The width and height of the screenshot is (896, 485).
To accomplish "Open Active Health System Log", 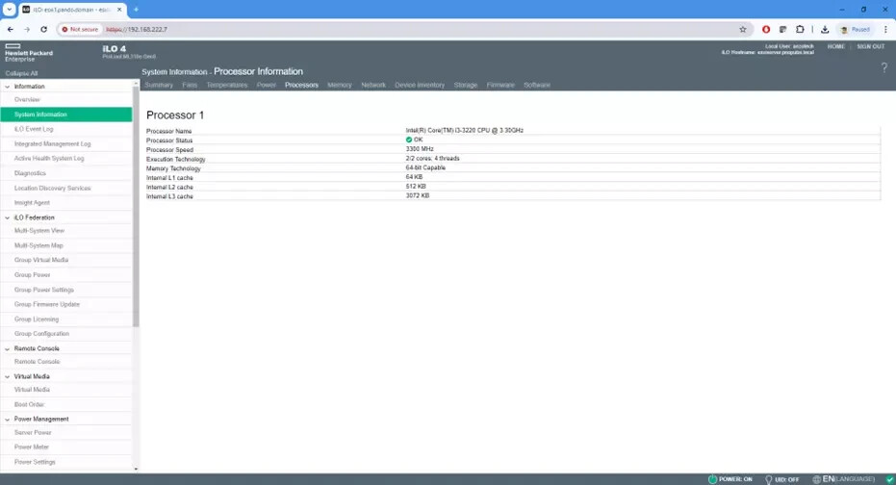I will coord(66,158).
